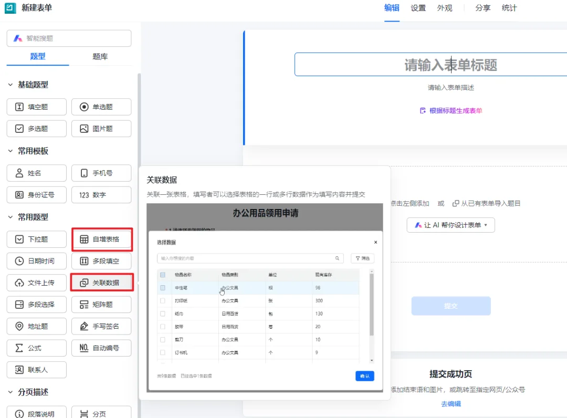
Task: Collapse the 基础题型 section
Action: coord(10,85)
